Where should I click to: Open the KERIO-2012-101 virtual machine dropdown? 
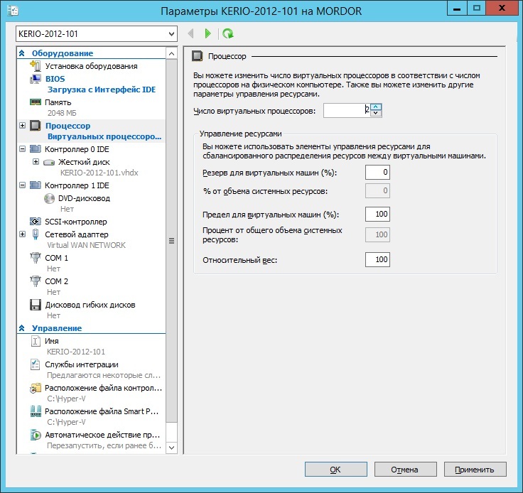pos(171,34)
